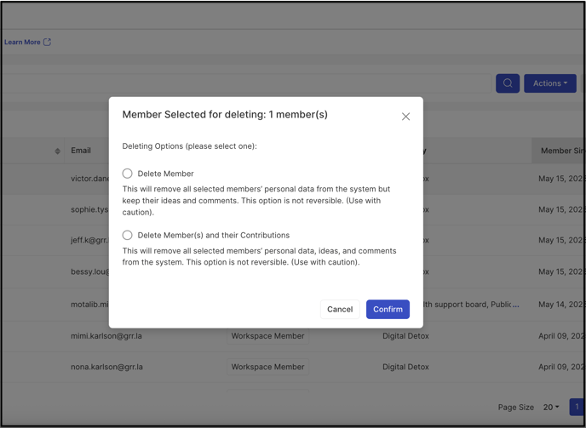Click the May 14 member since date
This screenshot has height=428, width=586.
coord(560,305)
